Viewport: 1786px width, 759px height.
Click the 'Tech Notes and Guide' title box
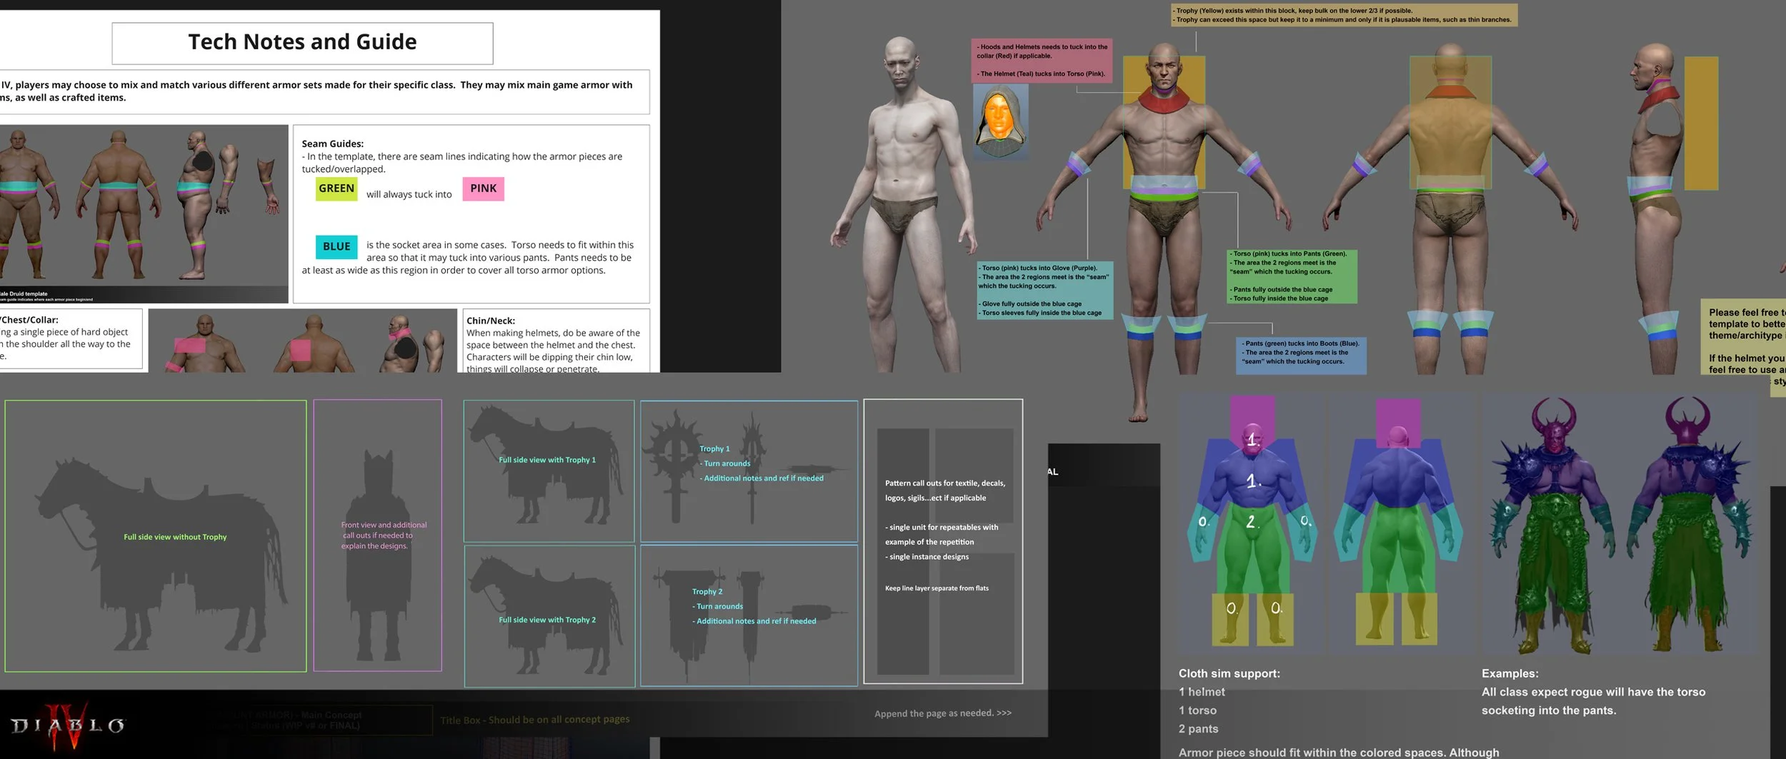[x=302, y=43]
